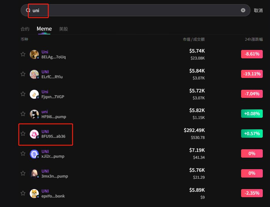Toggle favorite for Uni Fjqxn...TVGP

coord(23,94)
